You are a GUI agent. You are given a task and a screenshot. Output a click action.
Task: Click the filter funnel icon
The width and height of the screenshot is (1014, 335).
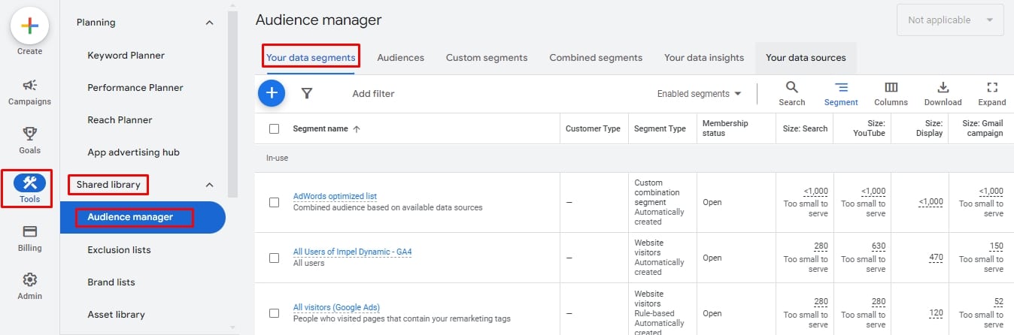point(307,94)
